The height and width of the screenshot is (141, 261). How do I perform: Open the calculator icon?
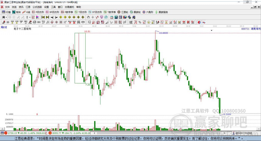click(116, 17)
